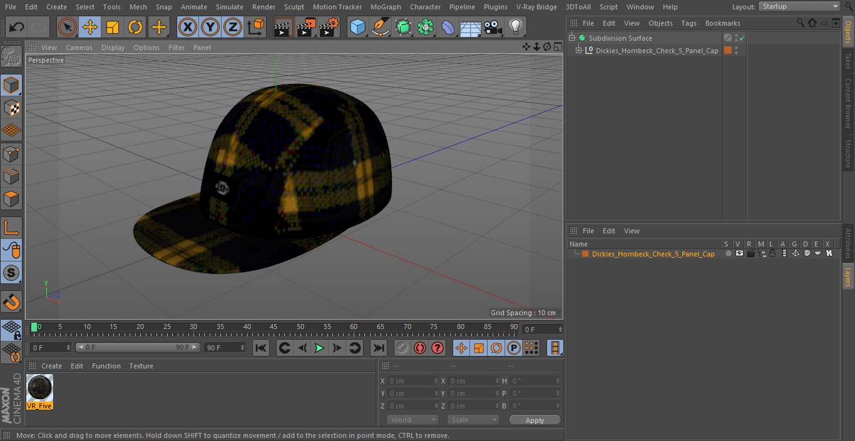Click the Undo arrow icon
This screenshot has height=441, width=855.
pyautogui.click(x=17, y=28)
